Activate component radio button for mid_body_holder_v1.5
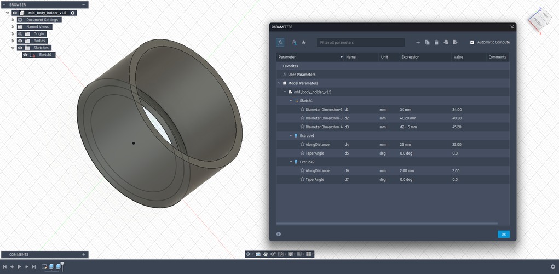This screenshot has height=274, width=559. 73,13
